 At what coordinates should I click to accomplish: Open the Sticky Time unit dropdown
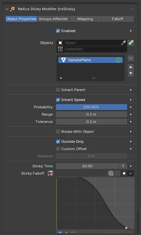point(123,166)
